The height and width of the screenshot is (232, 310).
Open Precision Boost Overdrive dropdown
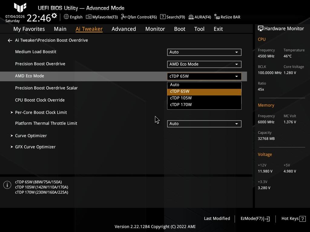[204, 64]
